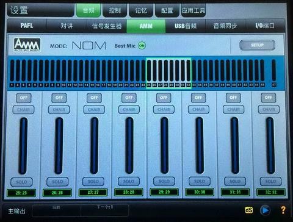The height and width of the screenshot is (222, 293).
Task: Click the yellow dS icon
Action: [249, 210]
